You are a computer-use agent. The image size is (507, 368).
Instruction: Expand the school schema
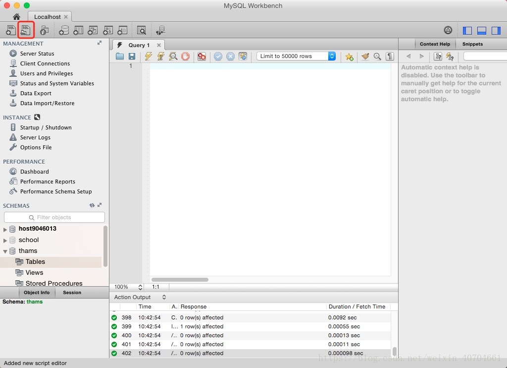(x=5, y=241)
